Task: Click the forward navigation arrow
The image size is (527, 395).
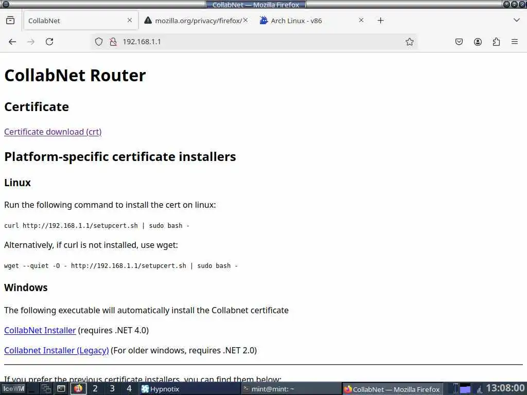Action: pos(30,42)
